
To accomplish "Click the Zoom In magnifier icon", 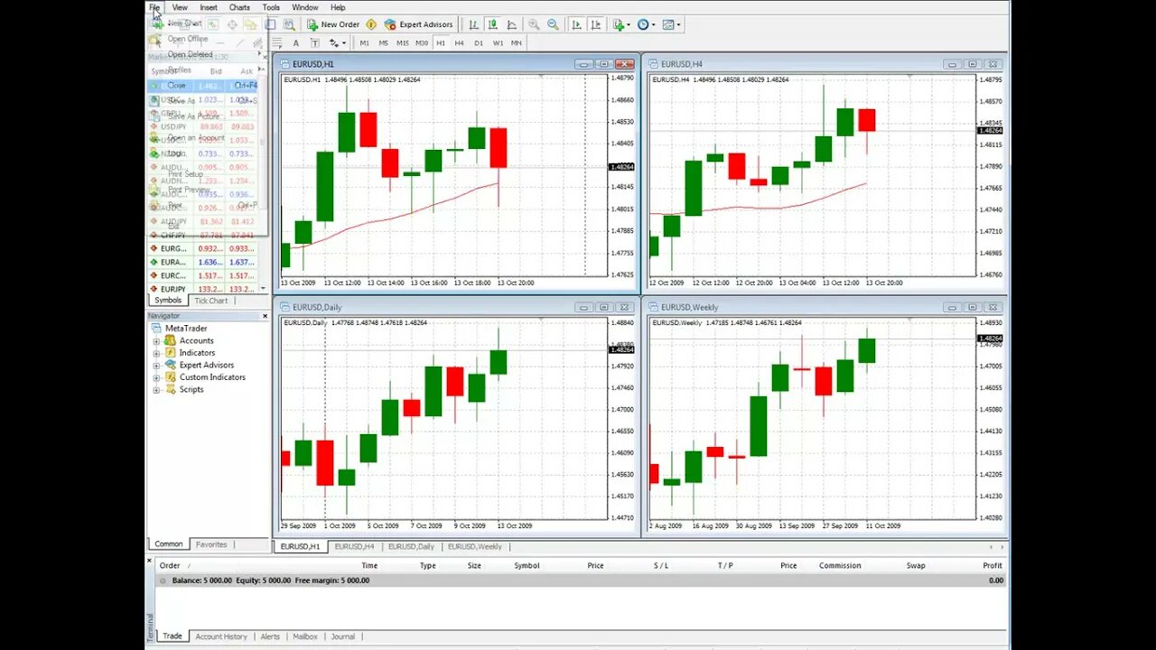I will click(x=534, y=24).
